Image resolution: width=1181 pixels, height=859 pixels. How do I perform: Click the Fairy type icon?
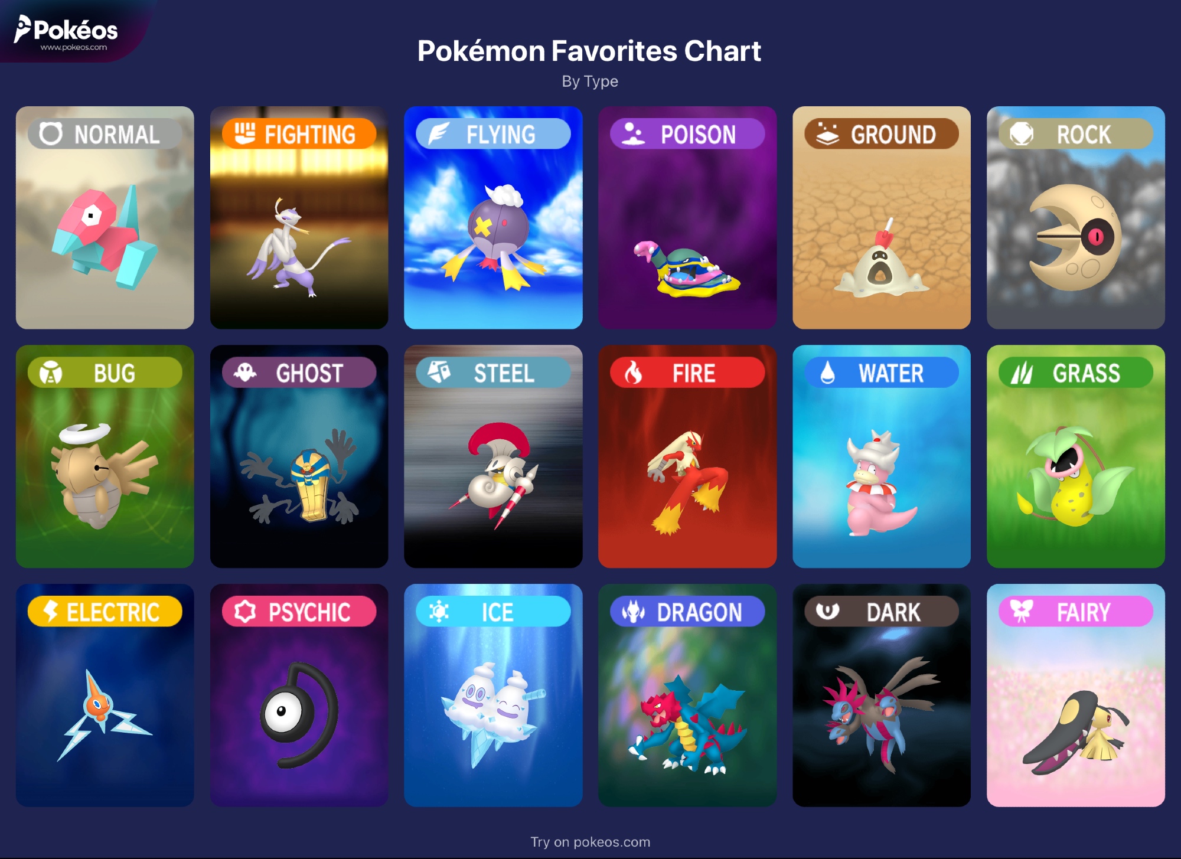click(1022, 611)
